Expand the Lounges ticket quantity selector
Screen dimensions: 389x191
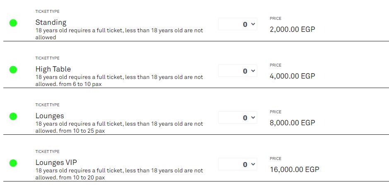(x=238, y=118)
